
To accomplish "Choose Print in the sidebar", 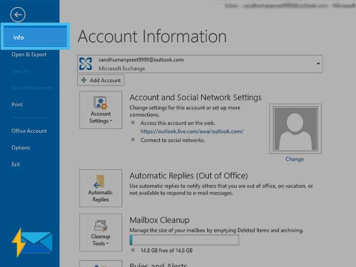I will [x=17, y=104].
